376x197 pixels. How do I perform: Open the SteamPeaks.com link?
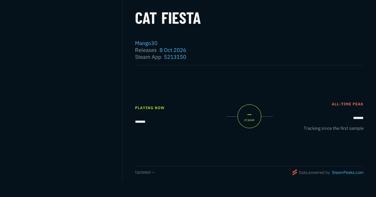[x=347, y=172]
